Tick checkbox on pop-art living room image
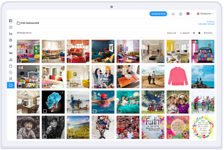This screenshot has height=150, width=224. click(20, 61)
